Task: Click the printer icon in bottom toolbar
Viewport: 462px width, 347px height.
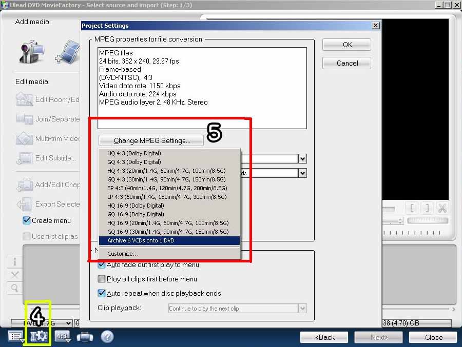Action: tap(85, 337)
